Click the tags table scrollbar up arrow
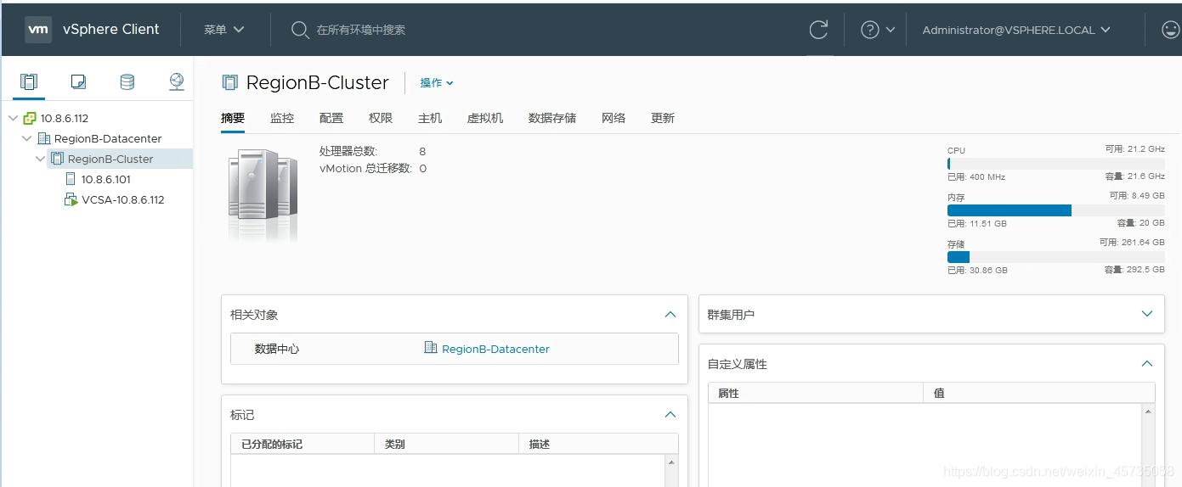 671,462
